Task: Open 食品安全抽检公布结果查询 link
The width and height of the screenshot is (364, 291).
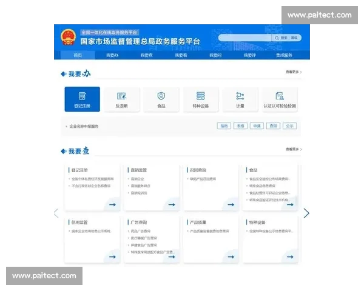Action: [269, 179]
